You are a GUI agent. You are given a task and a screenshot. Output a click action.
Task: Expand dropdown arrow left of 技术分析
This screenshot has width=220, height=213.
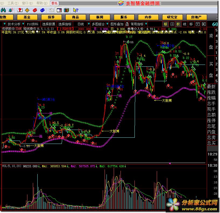pyautogui.click(x=5, y=24)
